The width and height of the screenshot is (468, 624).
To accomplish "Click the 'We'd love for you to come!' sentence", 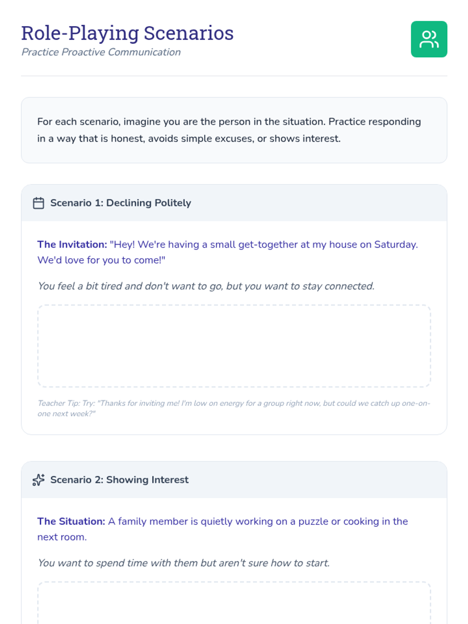I will coord(101,260).
